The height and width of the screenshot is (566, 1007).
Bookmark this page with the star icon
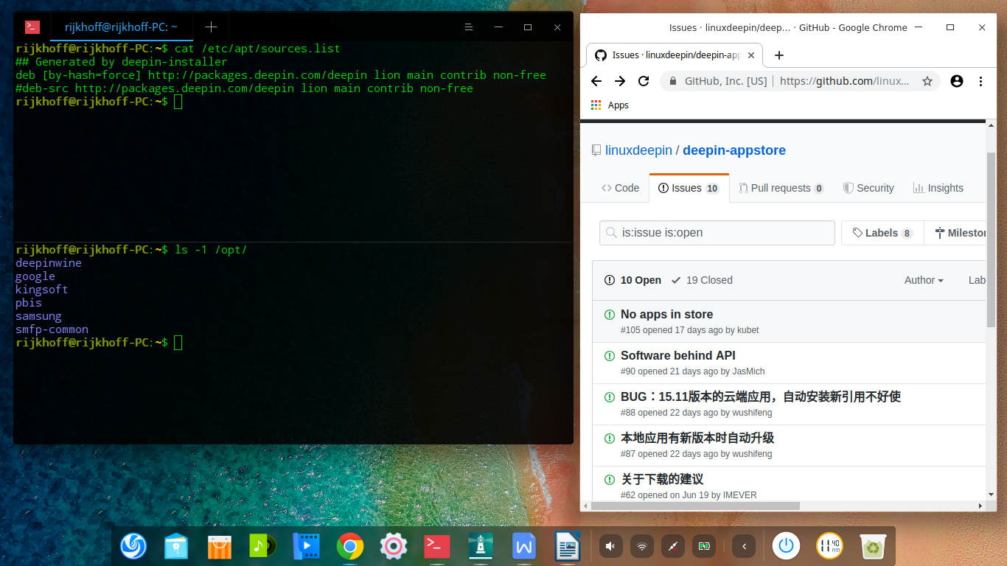(927, 81)
